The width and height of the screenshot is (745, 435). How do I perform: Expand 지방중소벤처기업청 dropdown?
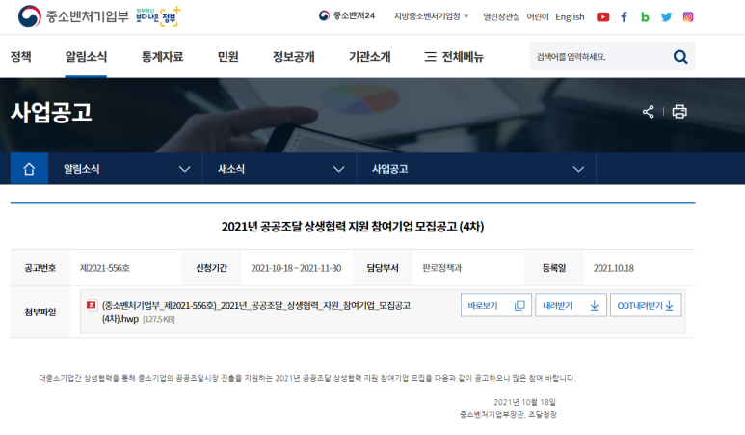pyautogui.click(x=431, y=16)
